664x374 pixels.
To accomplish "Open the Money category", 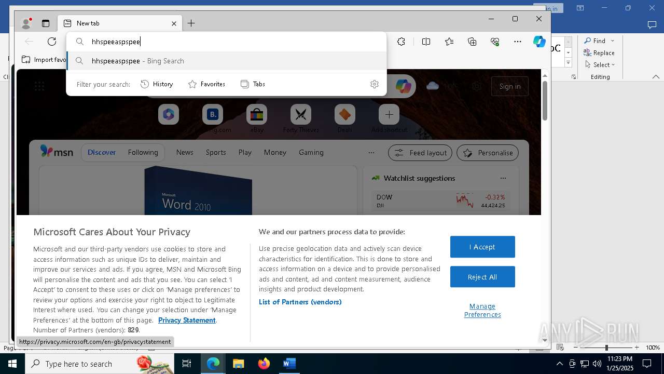I will (x=275, y=153).
